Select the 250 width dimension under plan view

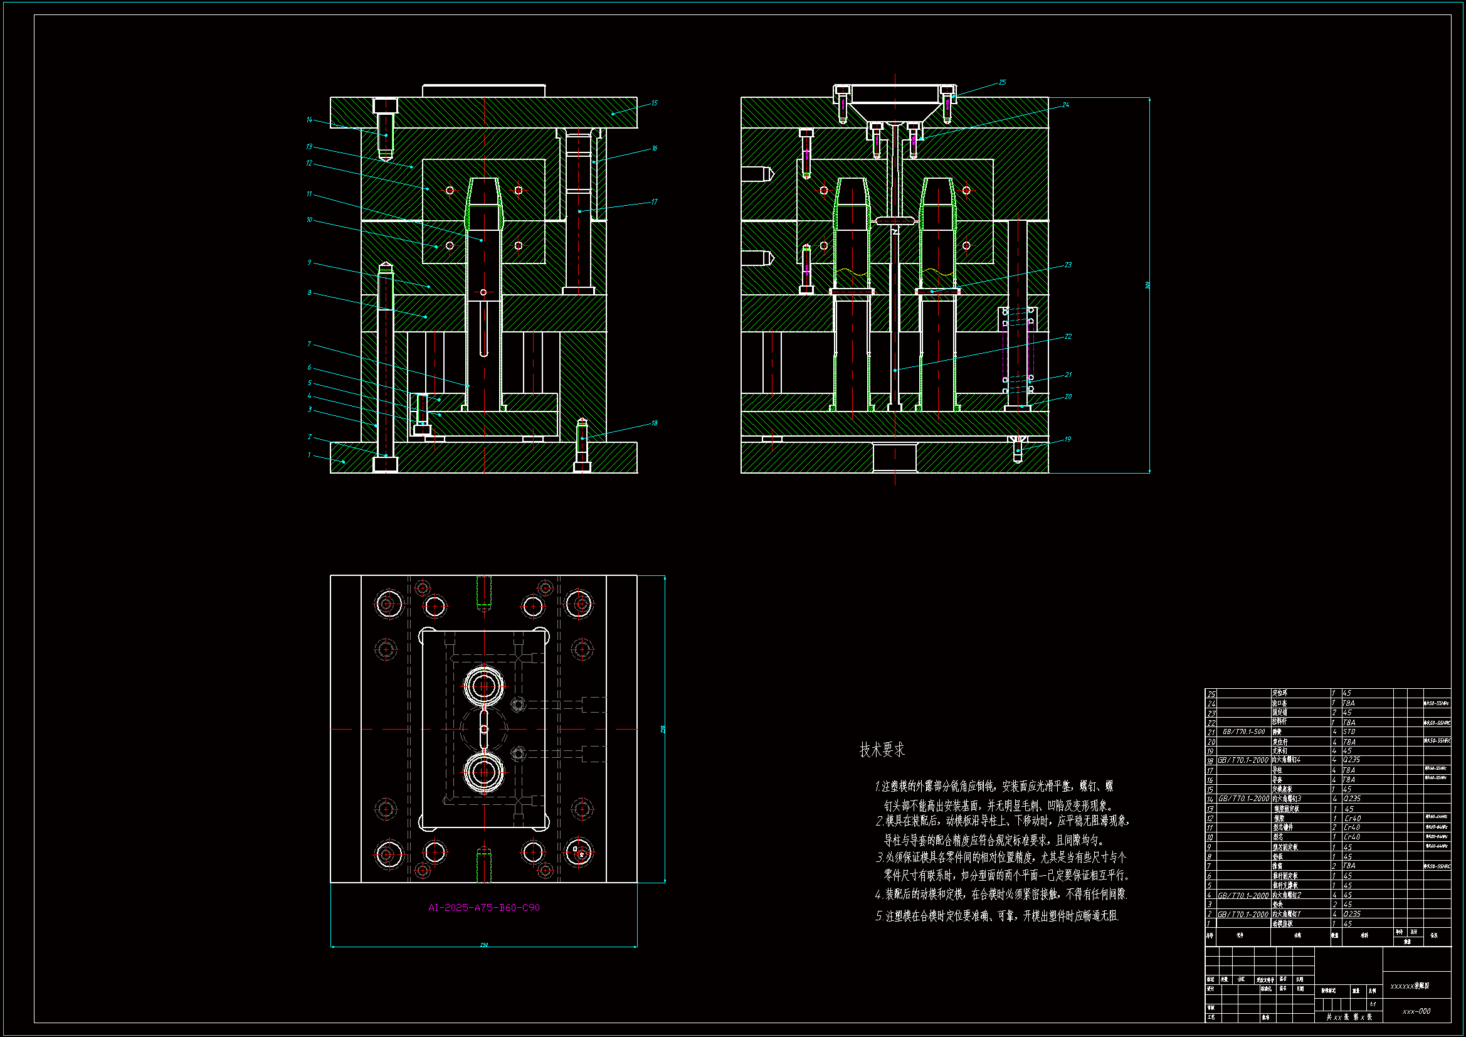click(x=483, y=944)
